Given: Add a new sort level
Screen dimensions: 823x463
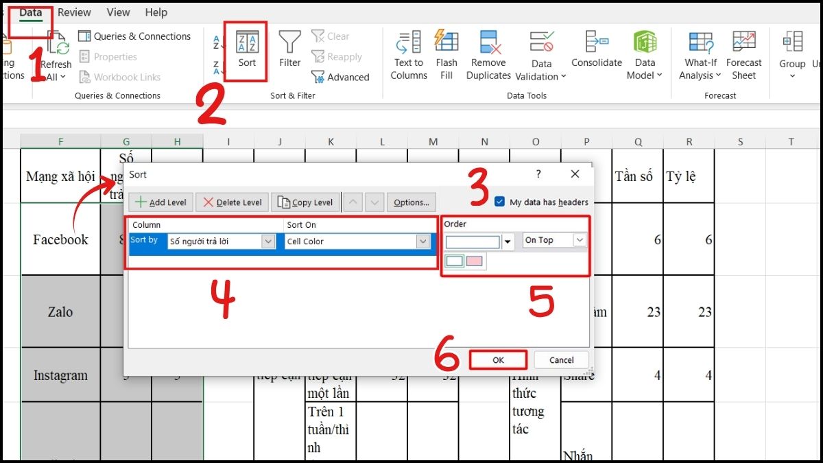Looking at the screenshot, I should point(160,202).
